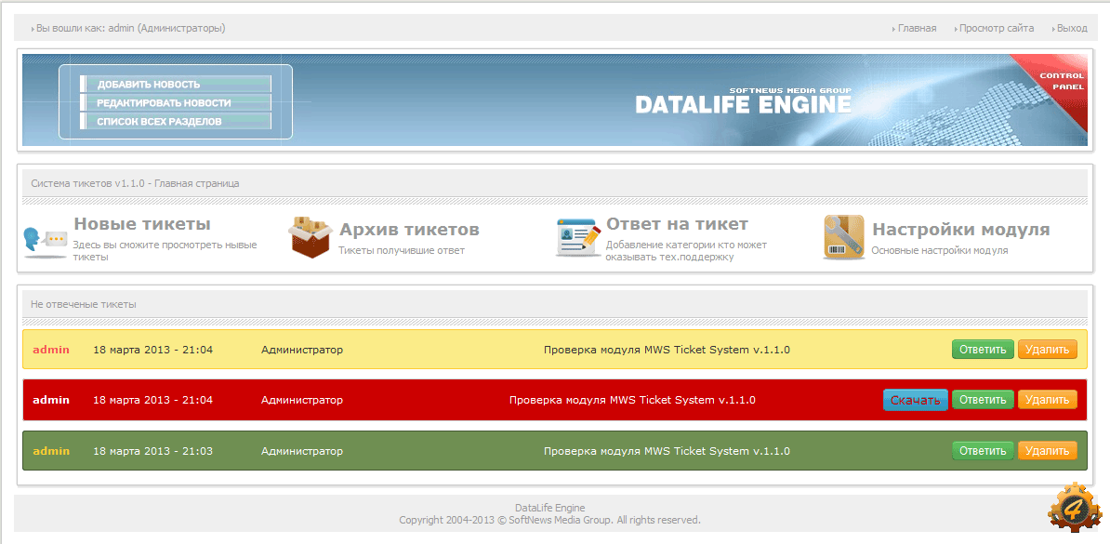Click Ответить in the red ticket row
The width and height of the screenshot is (1110, 544).
pyautogui.click(x=983, y=400)
